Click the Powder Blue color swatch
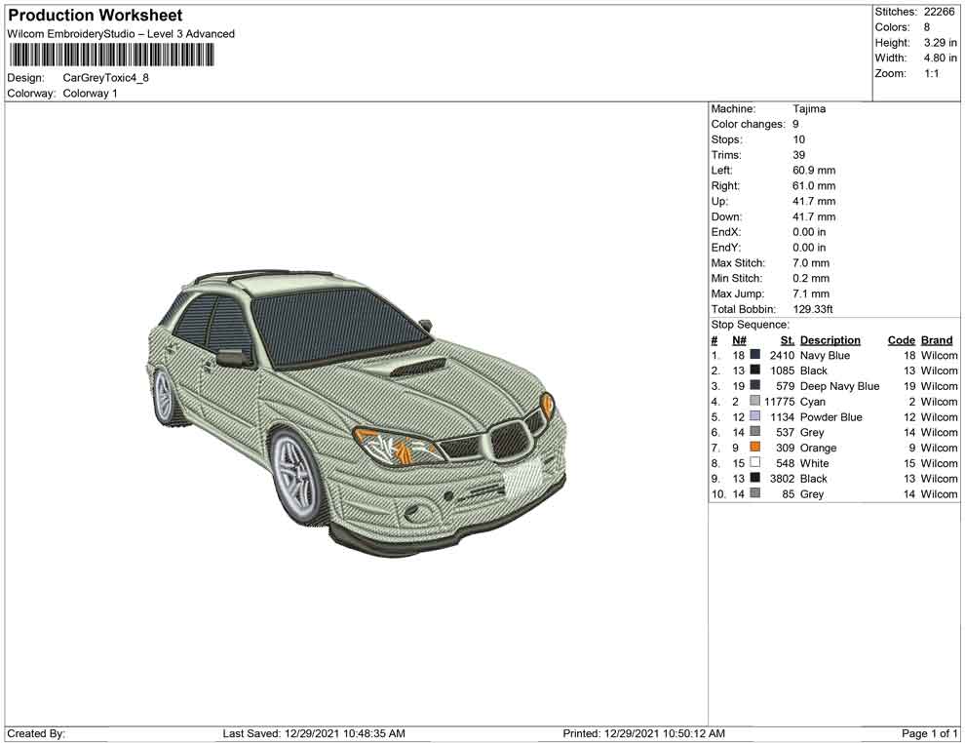 (755, 417)
